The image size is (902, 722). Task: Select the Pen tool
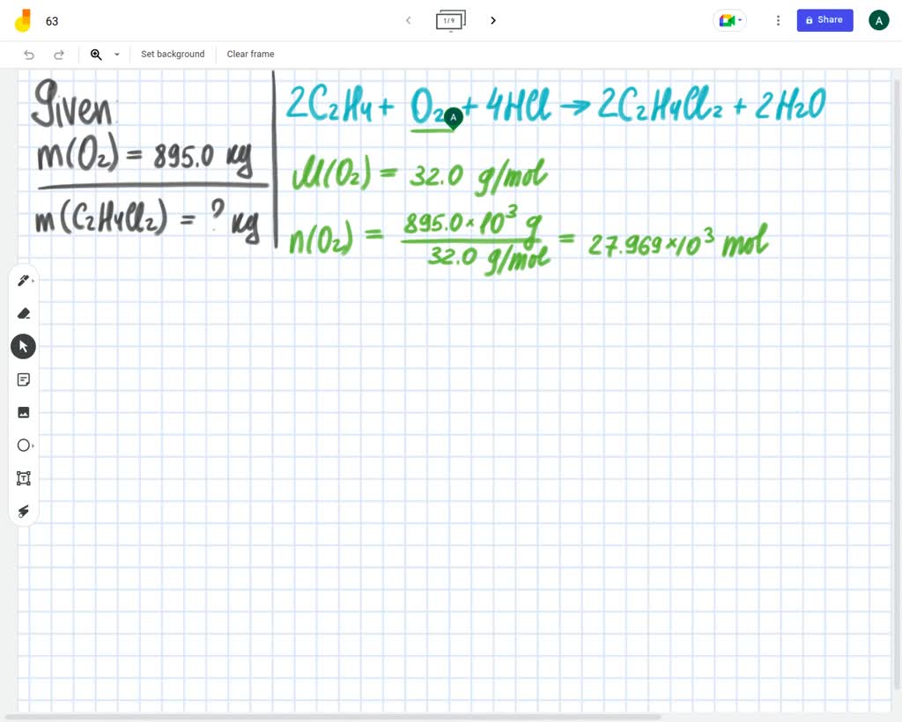22,280
